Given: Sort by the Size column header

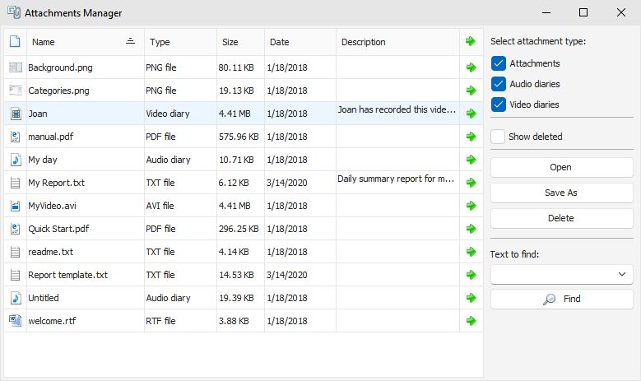Looking at the screenshot, I should pyautogui.click(x=240, y=42).
